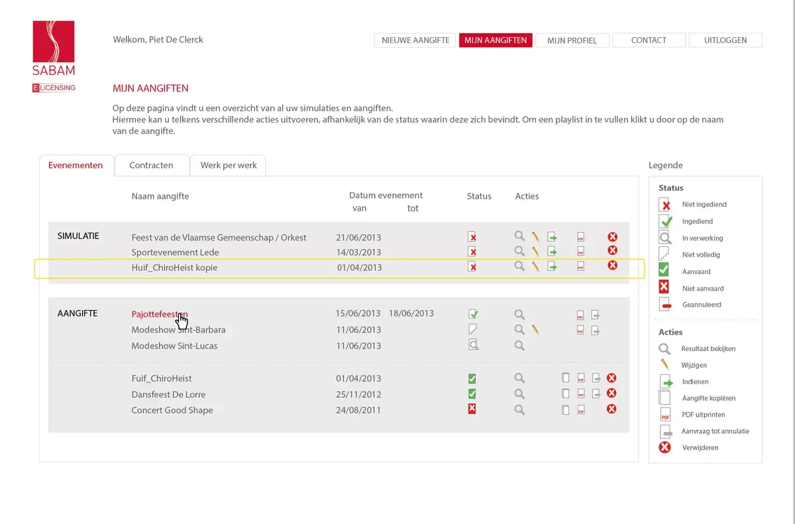Edit Huif_ChiroHeist kopie with pencil icon
795x524 pixels.
coord(535,266)
